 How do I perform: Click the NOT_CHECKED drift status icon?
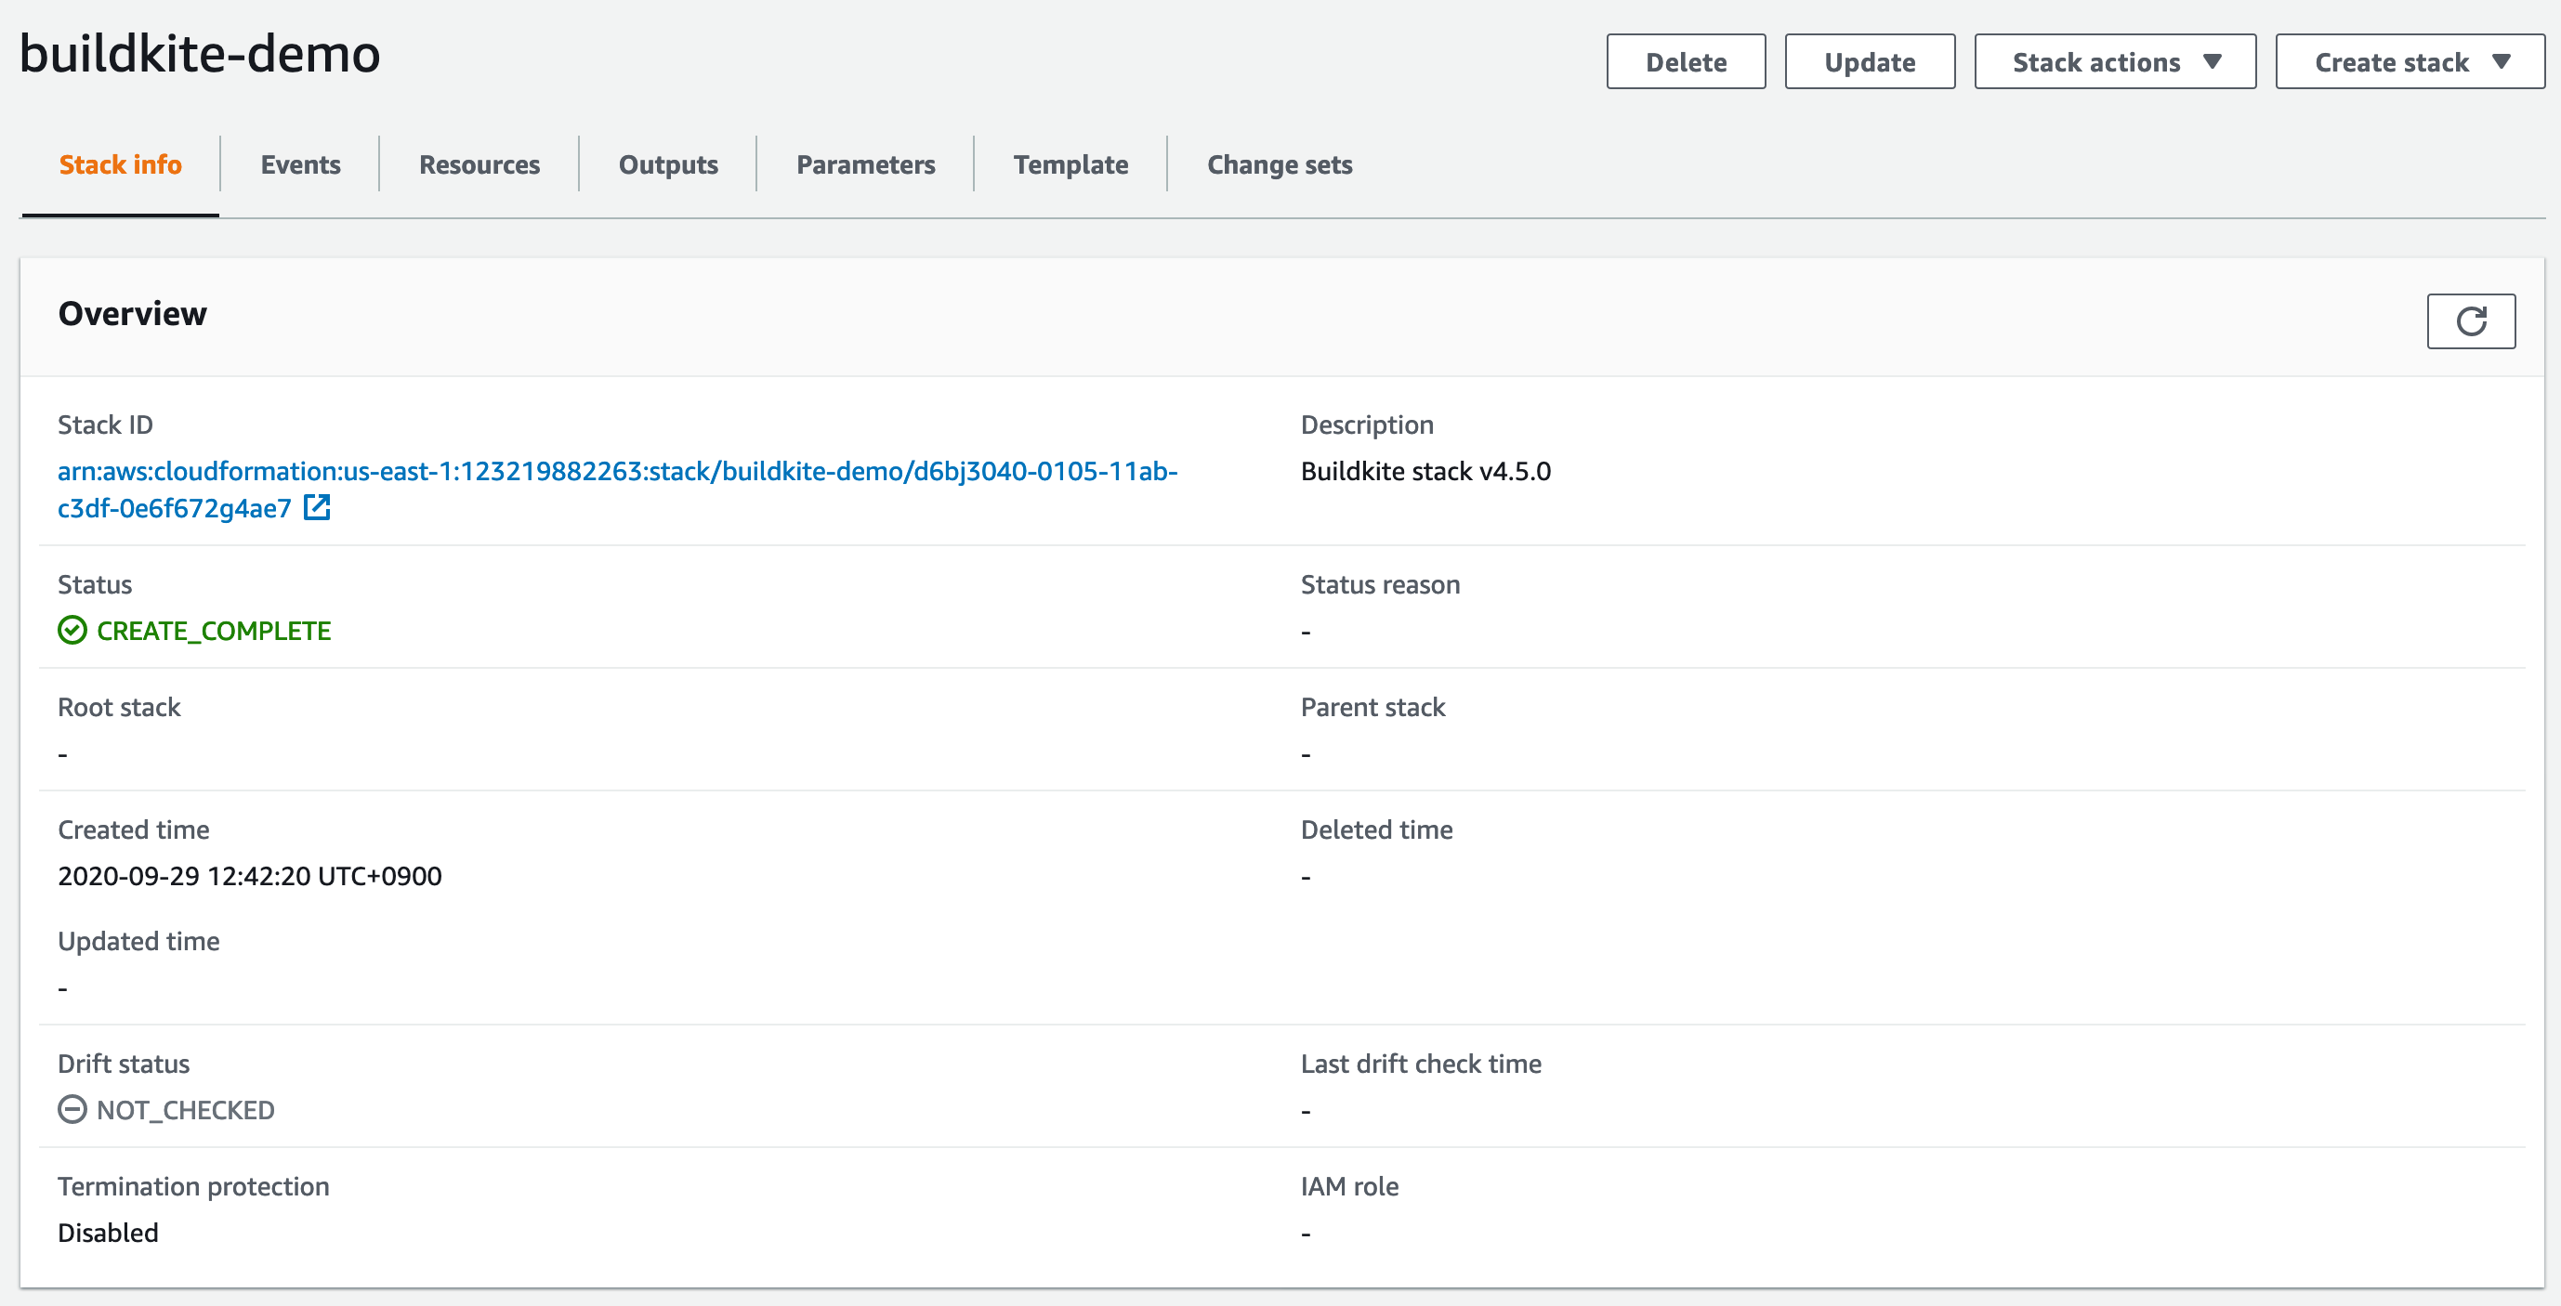(72, 1108)
